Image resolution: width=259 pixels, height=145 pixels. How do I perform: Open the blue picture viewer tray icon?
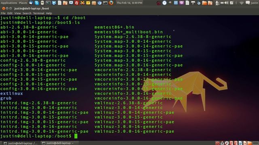coord(176,3)
